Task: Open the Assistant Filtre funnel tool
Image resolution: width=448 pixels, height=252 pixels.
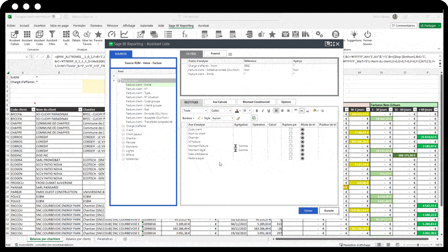Action: 52,38
